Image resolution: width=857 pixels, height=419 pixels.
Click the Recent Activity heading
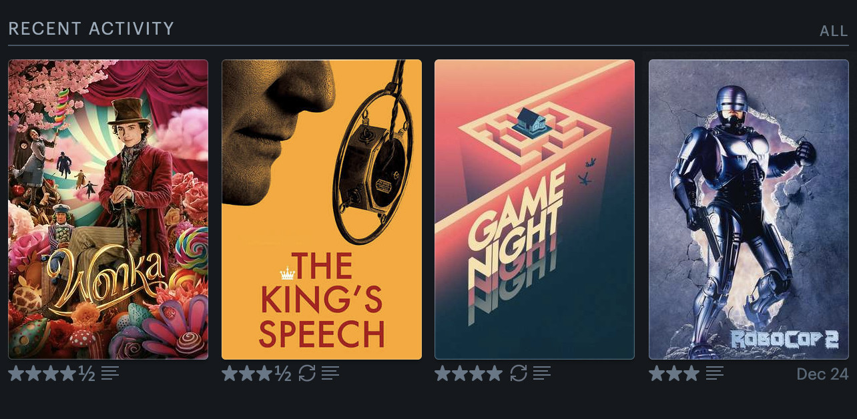(91, 29)
